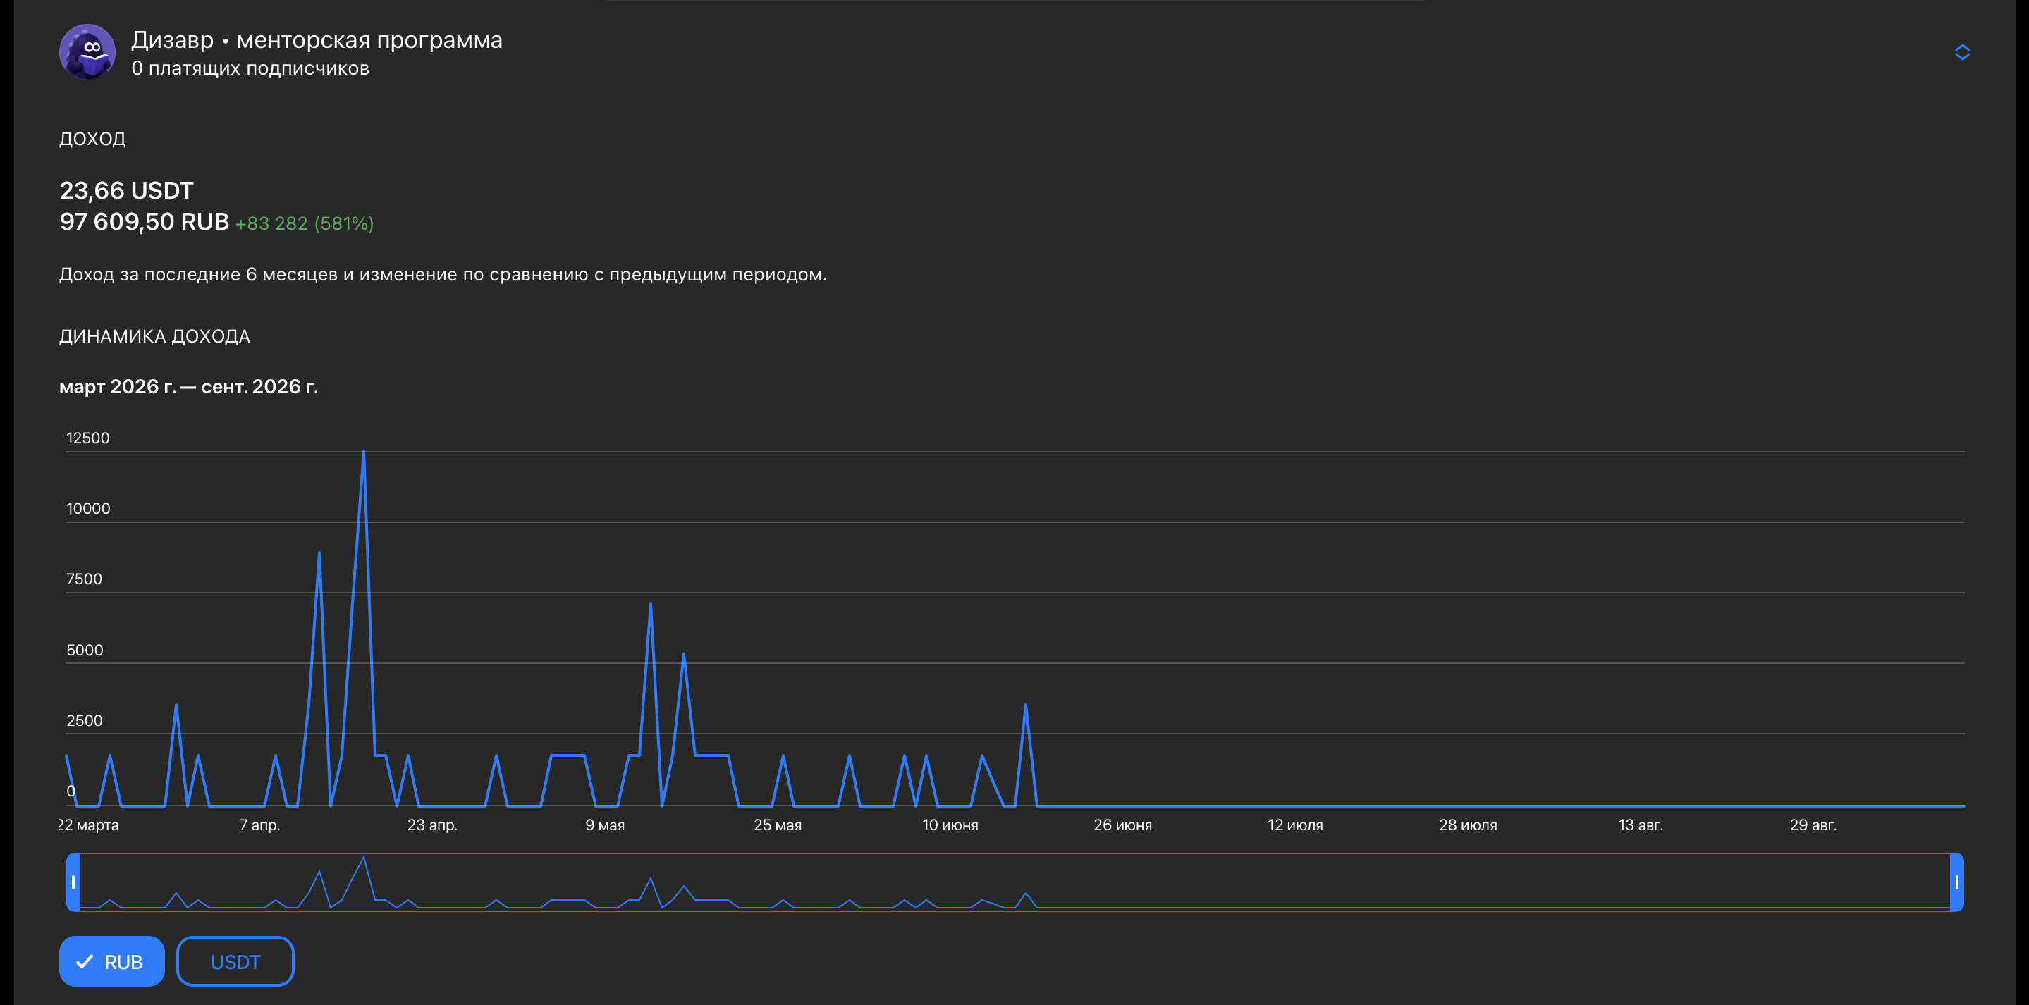The width and height of the screenshot is (2029, 1005).
Task: Click the right range slider handle
Action: tap(1956, 882)
